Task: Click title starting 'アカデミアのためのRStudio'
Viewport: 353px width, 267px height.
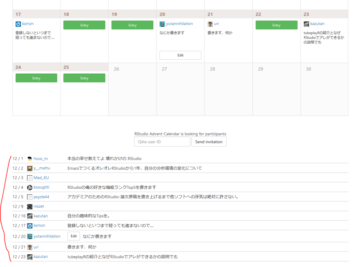Action: [x=153, y=197]
